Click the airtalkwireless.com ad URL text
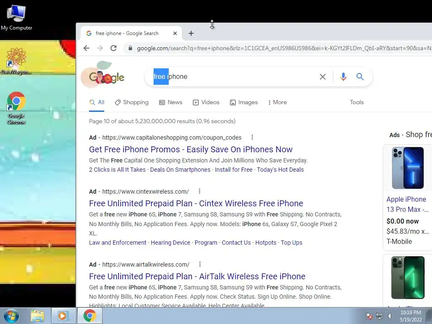Image resolution: width=432 pixels, height=324 pixels. [x=146, y=265]
